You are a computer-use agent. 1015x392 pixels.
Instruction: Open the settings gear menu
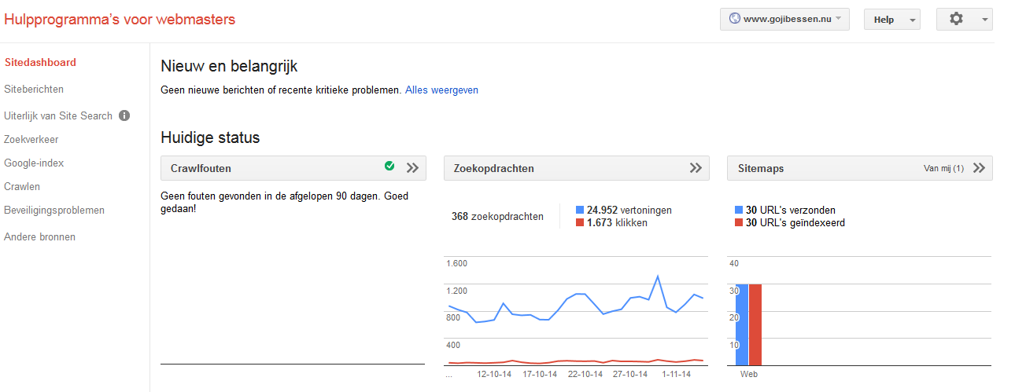964,20
